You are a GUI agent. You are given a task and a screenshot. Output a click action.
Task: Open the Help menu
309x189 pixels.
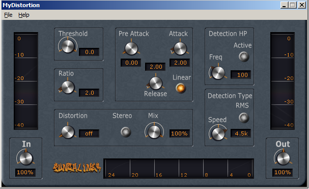click(x=24, y=15)
